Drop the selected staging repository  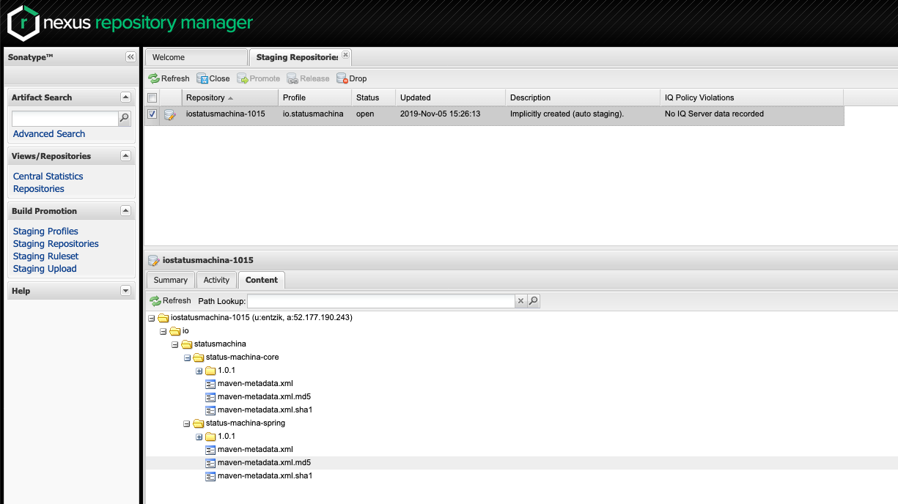point(352,78)
